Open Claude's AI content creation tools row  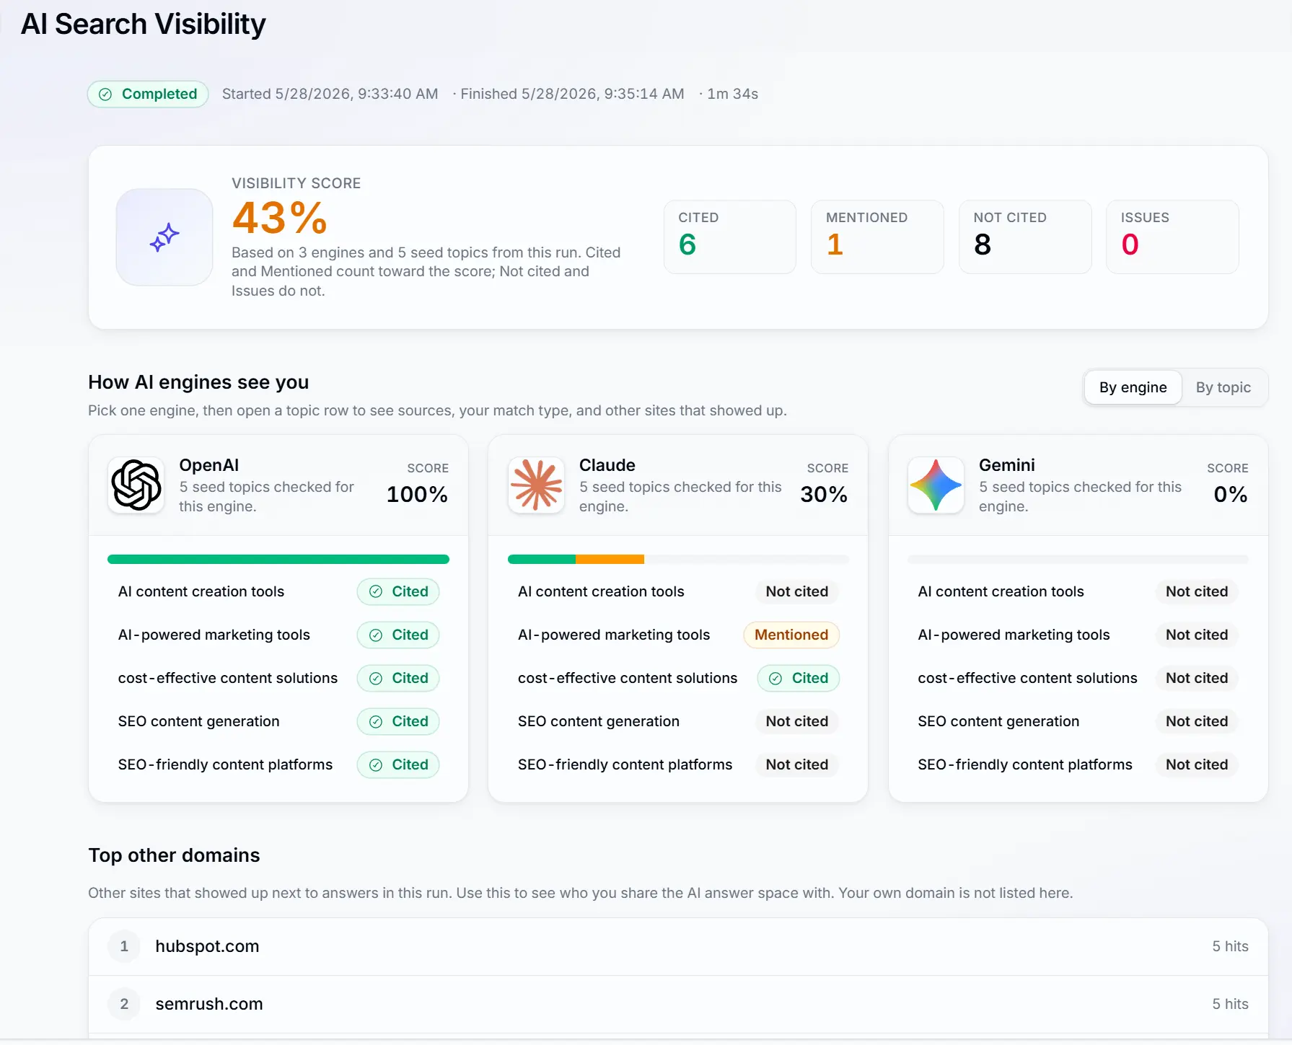(678, 591)
